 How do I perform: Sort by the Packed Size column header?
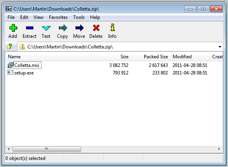click(x=150, y=57)
